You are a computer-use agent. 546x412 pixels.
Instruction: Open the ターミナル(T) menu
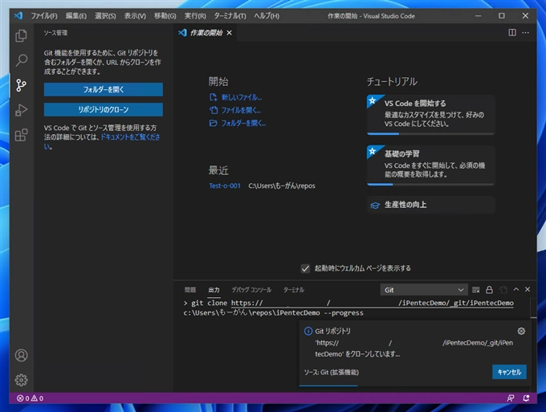(230, 16)
